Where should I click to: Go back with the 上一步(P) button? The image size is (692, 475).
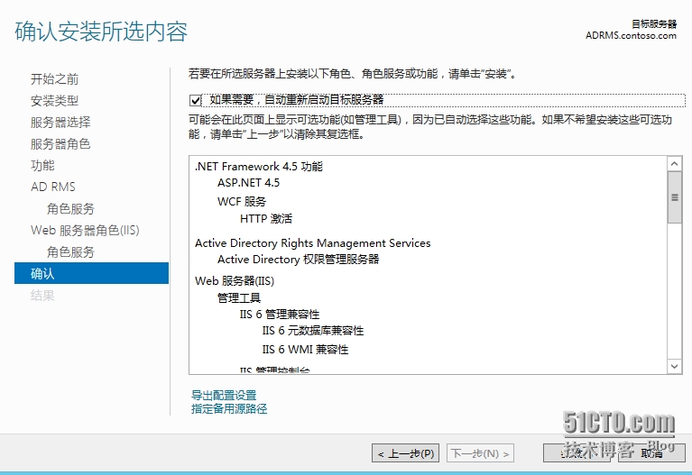406,453
